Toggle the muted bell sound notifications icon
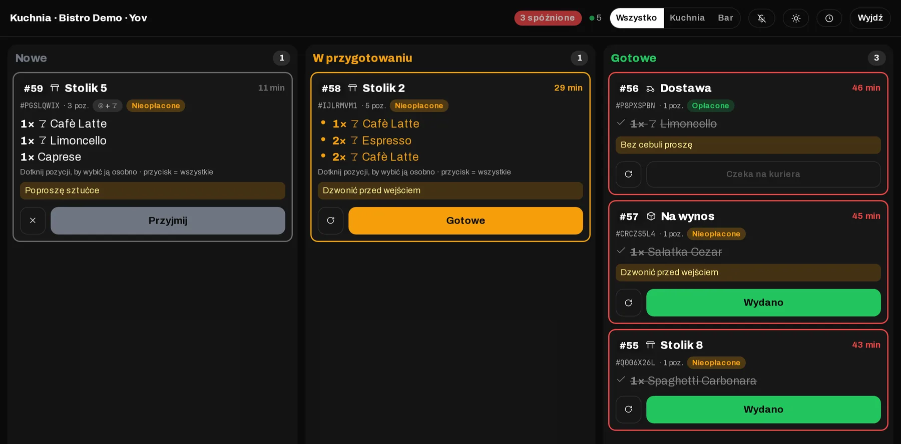901x444 pixels. tap(761, 18)
